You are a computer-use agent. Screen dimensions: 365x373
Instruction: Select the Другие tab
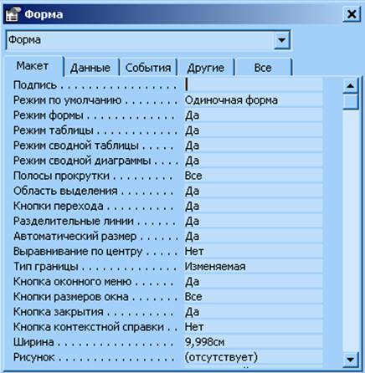point(206,68)
